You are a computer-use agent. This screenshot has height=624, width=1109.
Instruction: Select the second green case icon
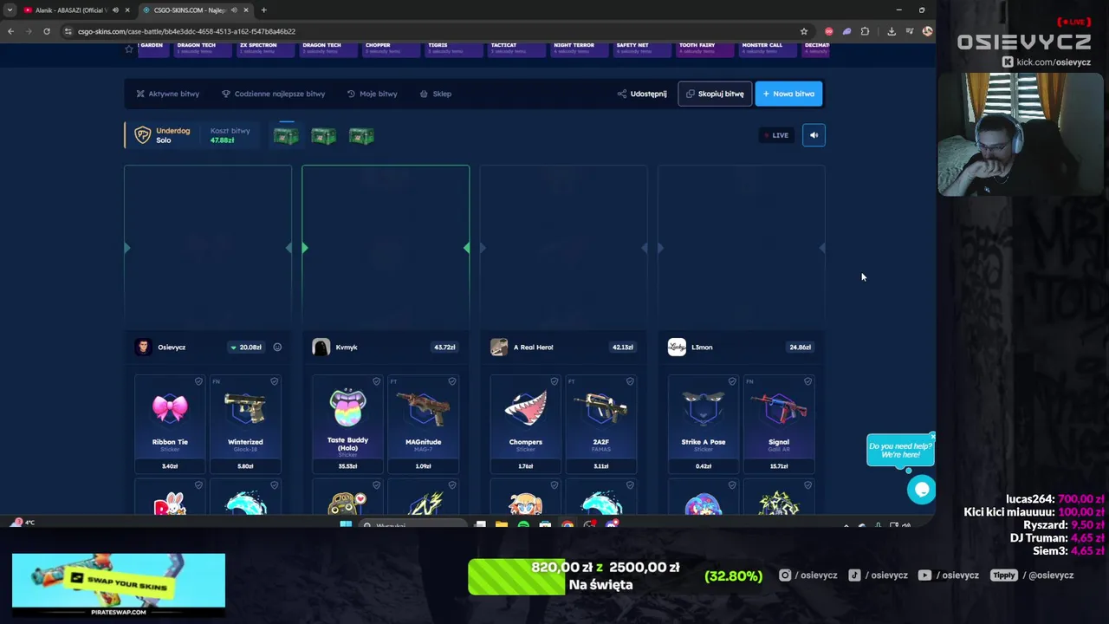pos(323,136)
